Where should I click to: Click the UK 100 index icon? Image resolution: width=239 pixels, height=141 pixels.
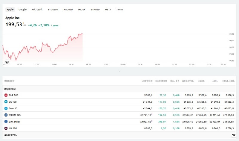coord(6,128)
